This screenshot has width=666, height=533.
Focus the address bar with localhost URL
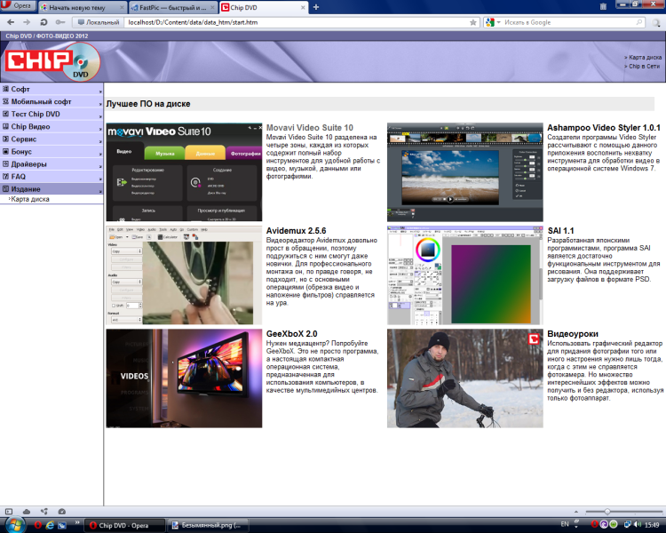coord(297,22)
